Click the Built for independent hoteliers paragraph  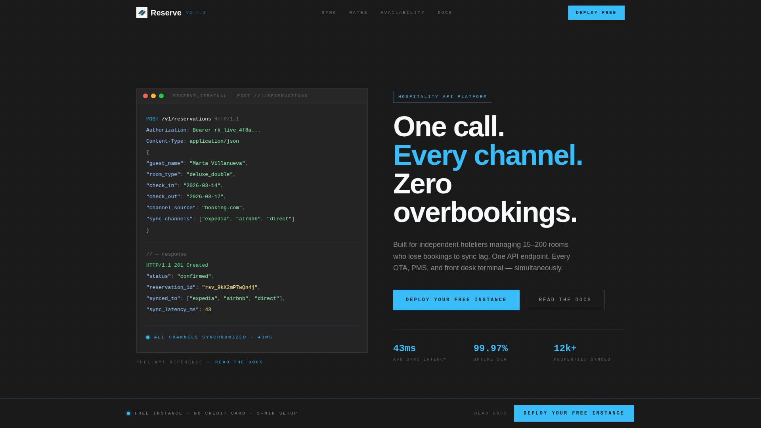[482, 256]
